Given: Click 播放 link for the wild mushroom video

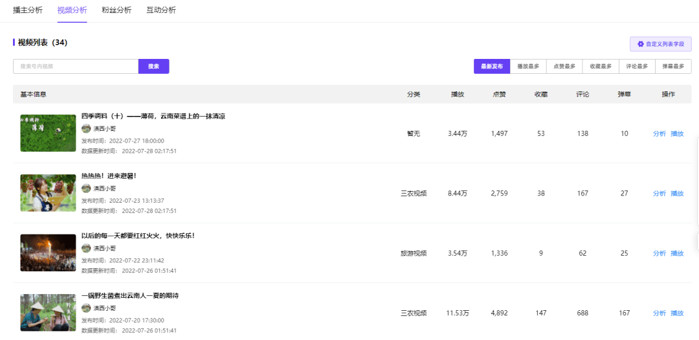Looking at the screenshot, I should pyautogui.click(x=677, y=313).
